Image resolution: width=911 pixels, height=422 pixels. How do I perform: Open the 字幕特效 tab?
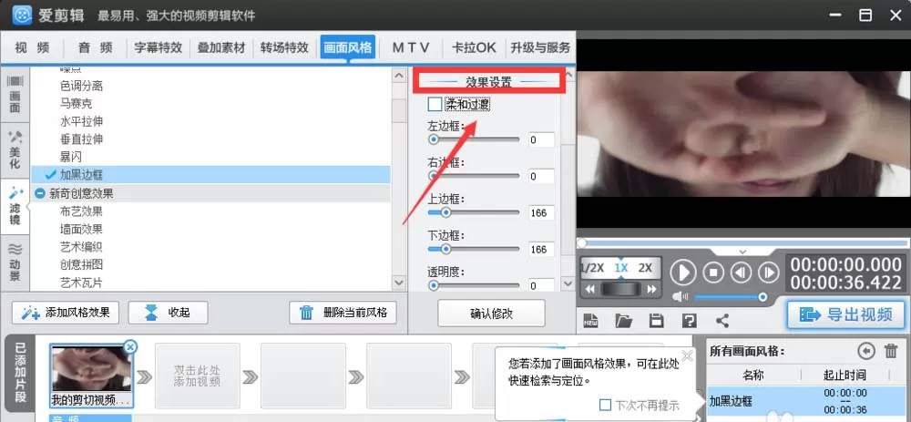(158, 47)
